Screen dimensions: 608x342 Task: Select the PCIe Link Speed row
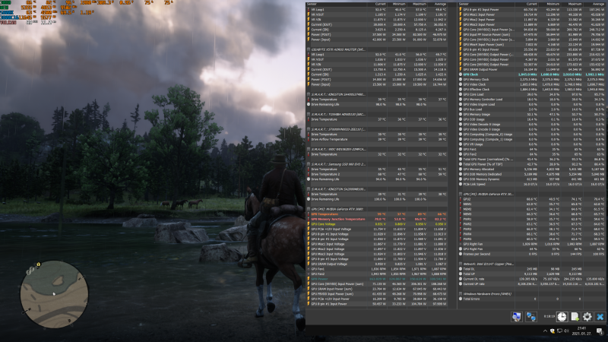click(x=531, y=184)
